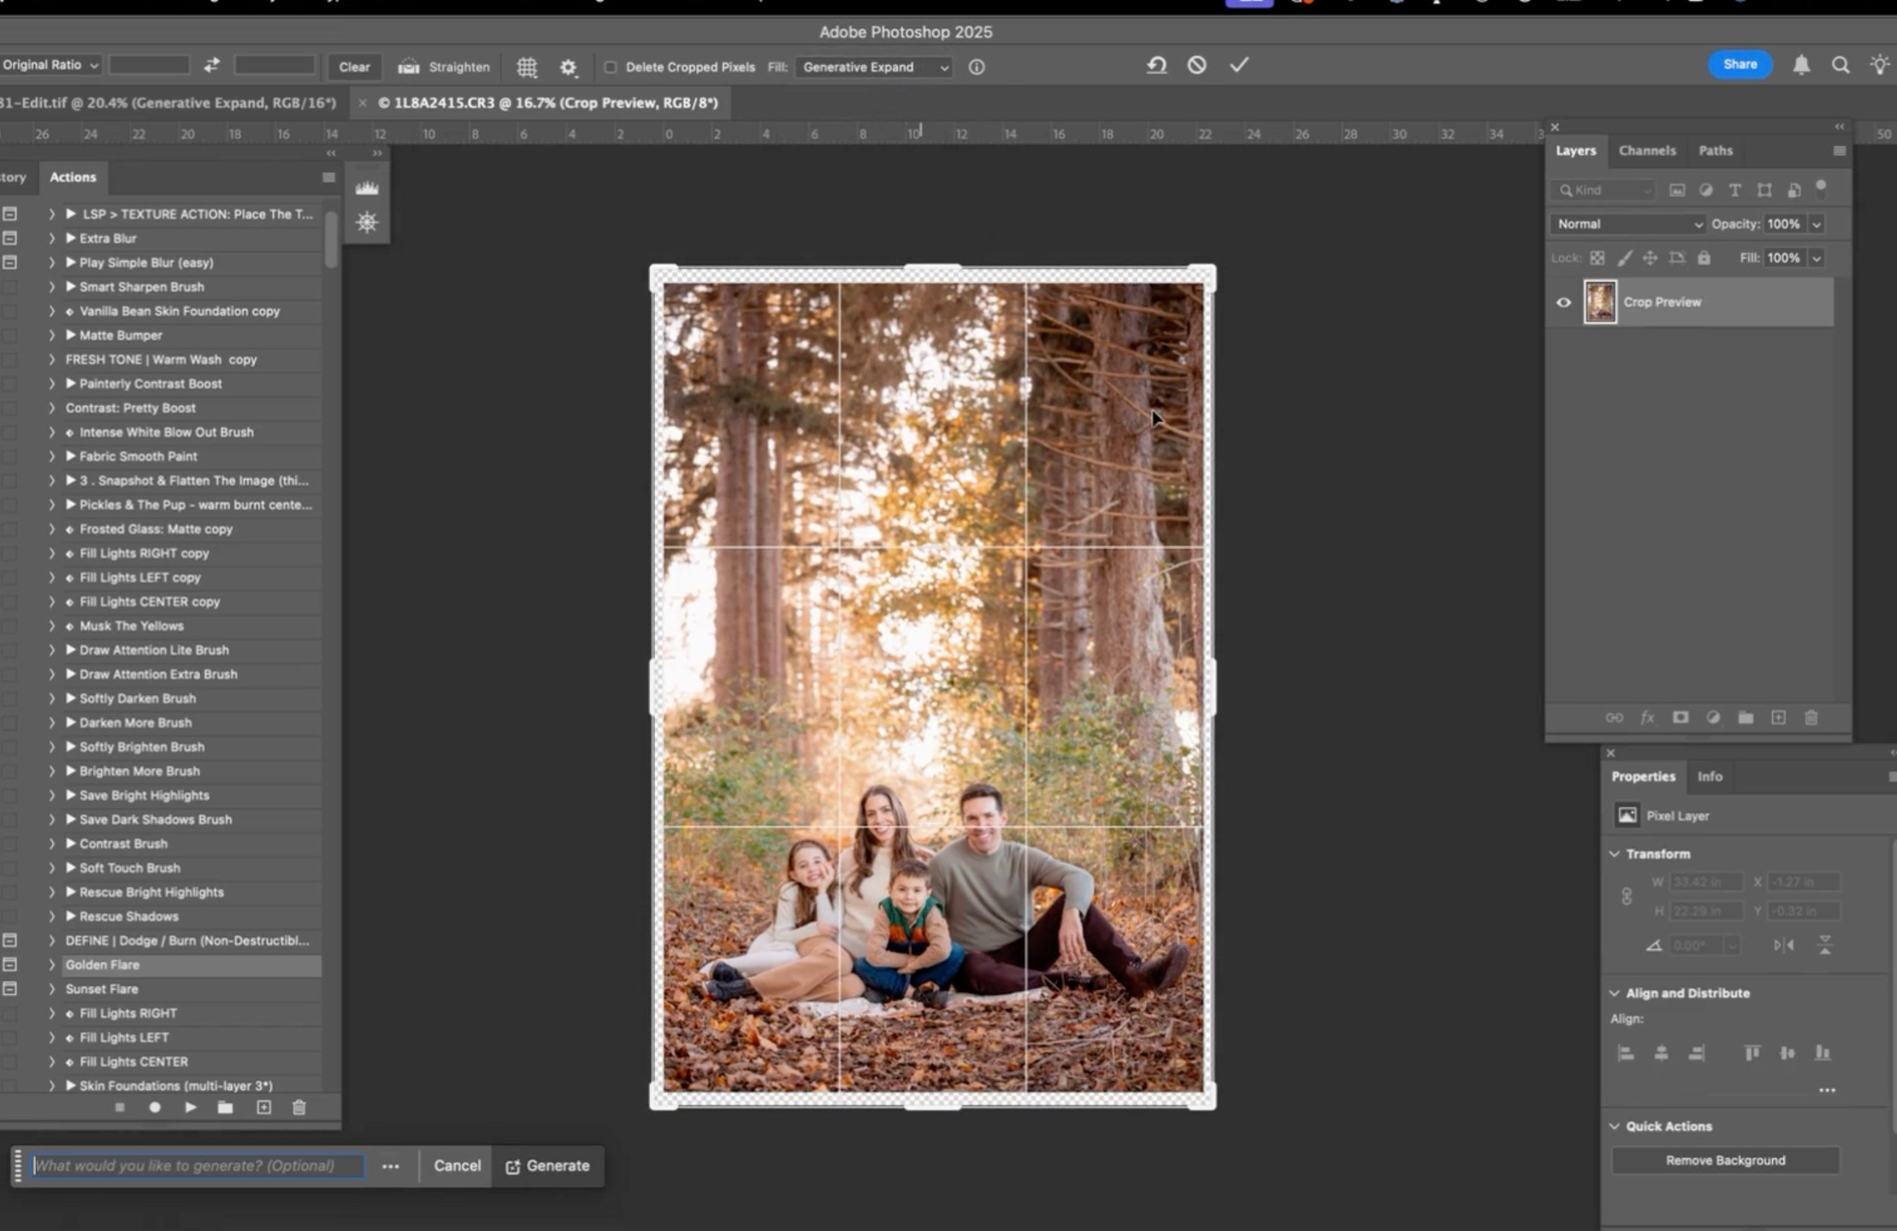Enable Delete Cropped Pixels checkbox
The height and width of the screenshot is (1231, 1897).
(x=610, y=67)
